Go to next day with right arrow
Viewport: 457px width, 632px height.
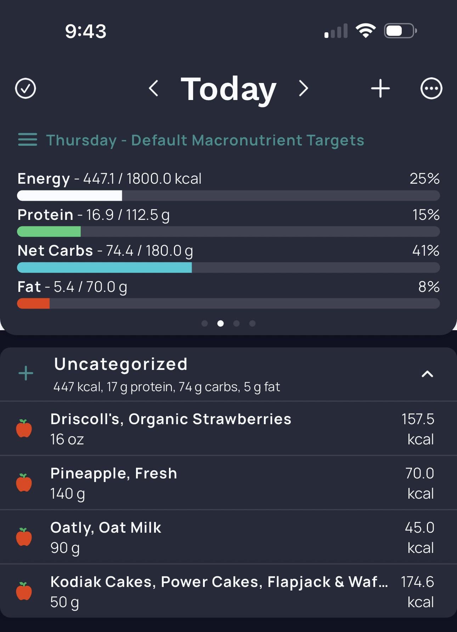[303, 88]
